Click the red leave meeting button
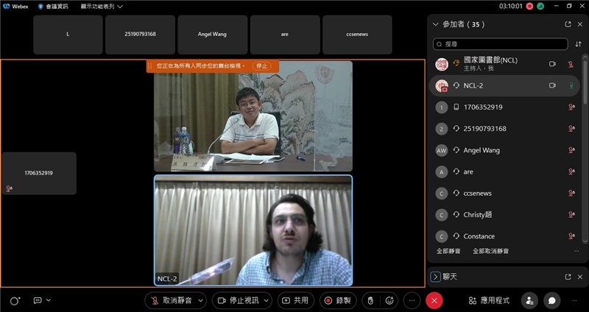 point(434,300)
